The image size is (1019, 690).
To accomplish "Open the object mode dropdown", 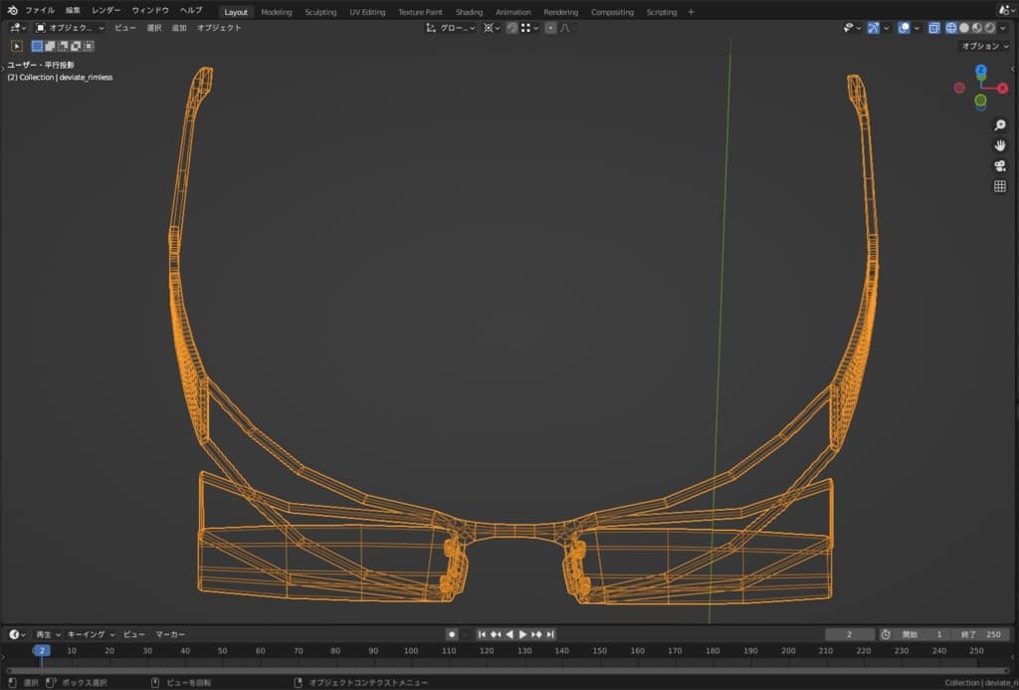I will click(70, 28).
